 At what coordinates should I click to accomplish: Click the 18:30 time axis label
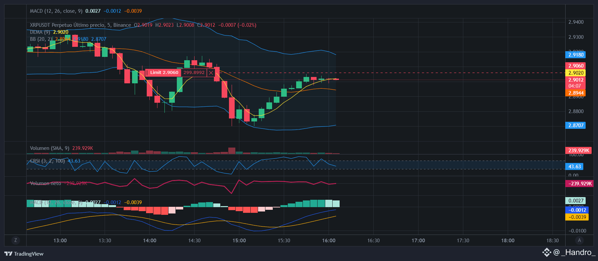[x=553, y=241]
